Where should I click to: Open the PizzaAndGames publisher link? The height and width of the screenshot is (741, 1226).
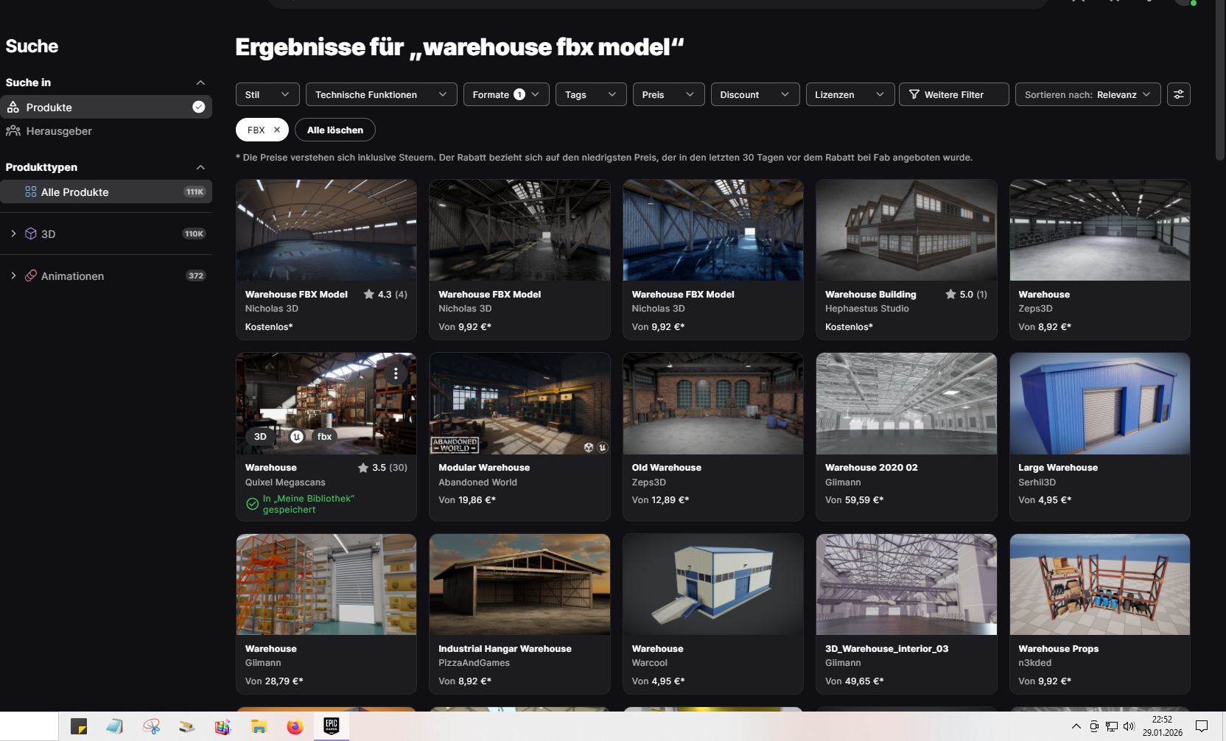tap(474, 663)
